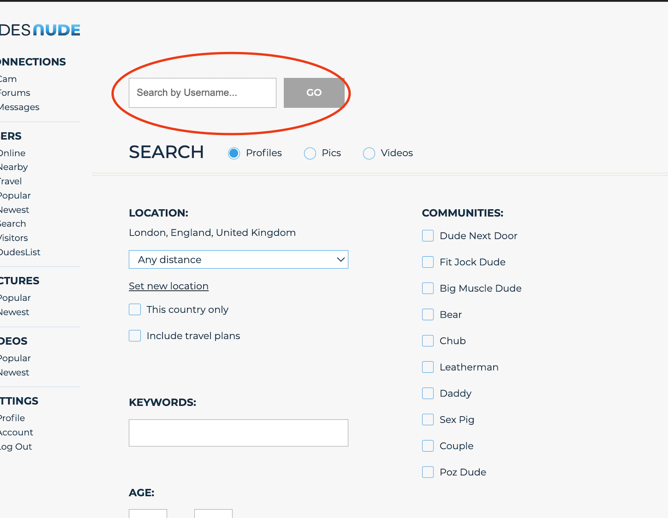Toggle the Fit Jock Dude checkbox
This screenshot has height=518, width=668.
(x=428, y=262)
